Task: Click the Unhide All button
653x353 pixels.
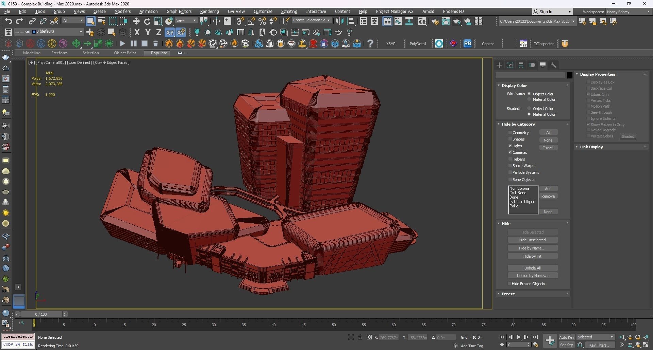Action: coord(533,268)
